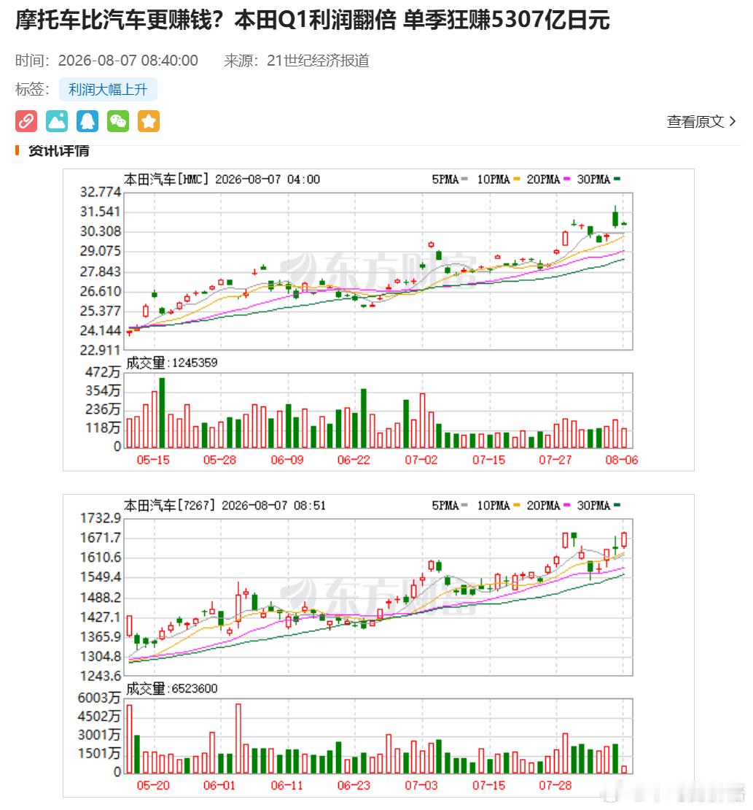
Task: Click the tallest green volume bar in HMC chart
Action: click(162, 413)
